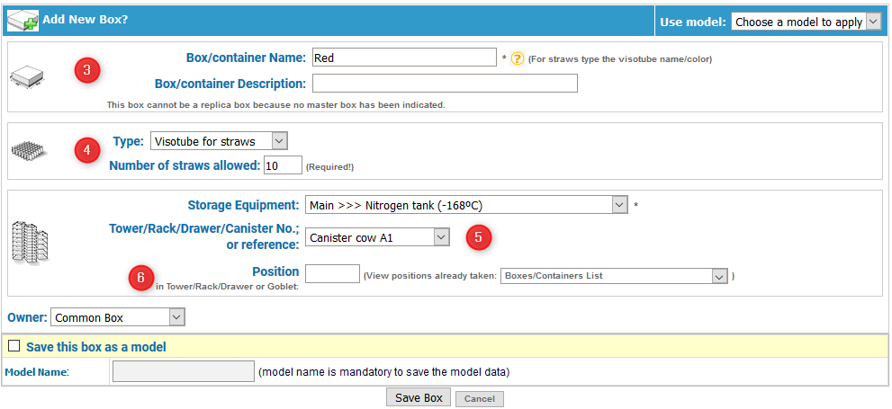Click the Model Name input field

click(184, 372)
